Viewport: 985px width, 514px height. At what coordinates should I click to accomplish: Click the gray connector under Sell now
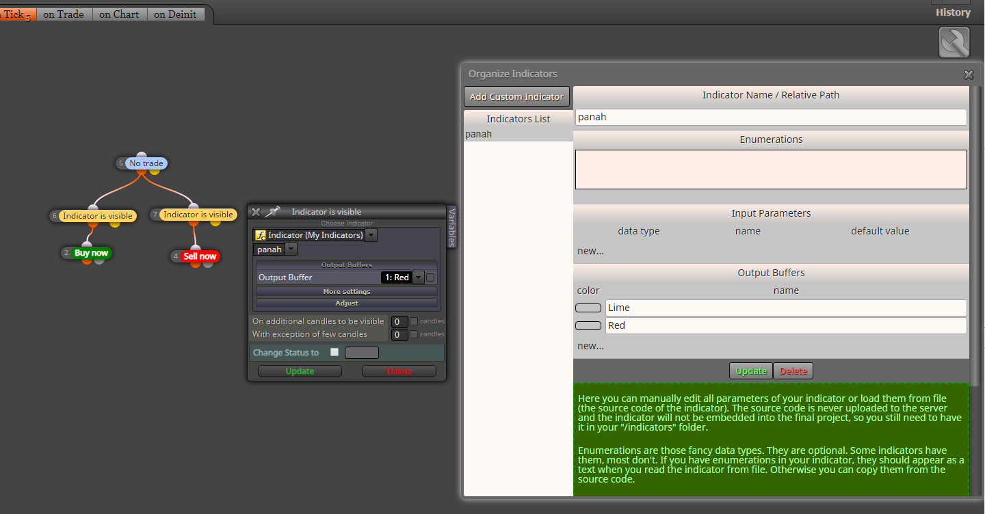click(x=207, y=265)
